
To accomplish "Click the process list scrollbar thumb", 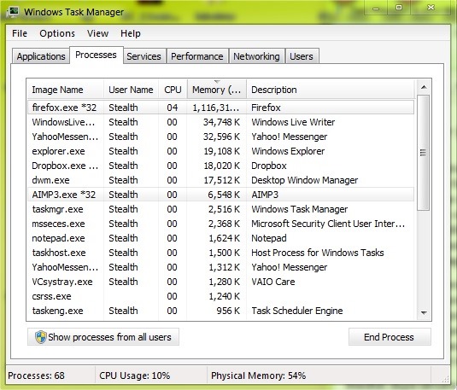I will [x=423, y=152].
